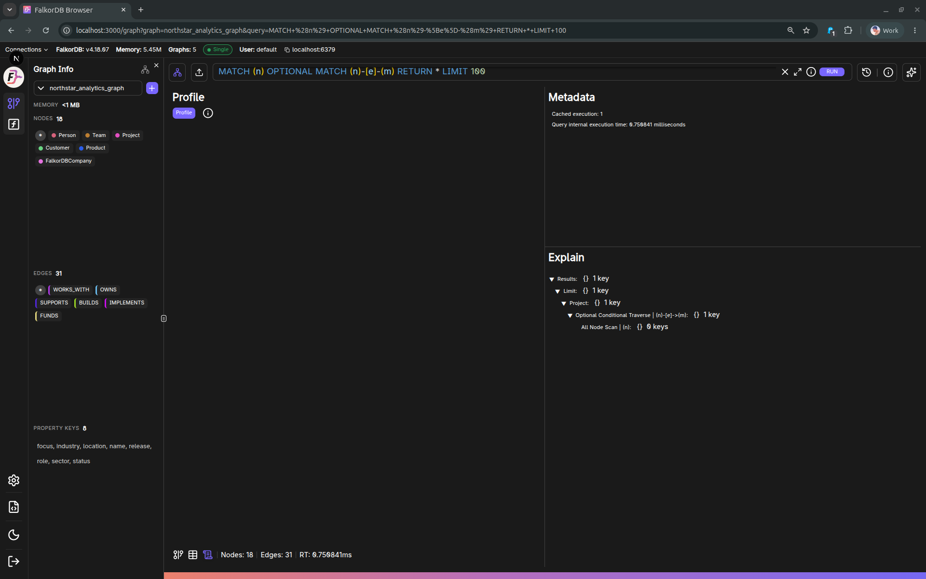Viewport: 926px width, 579px height.
Task: Open the API documentation file icon
Action: 14,507
